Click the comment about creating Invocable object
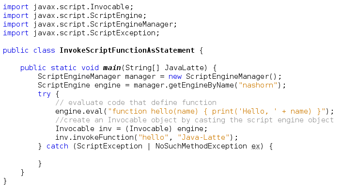The image size is (341, 191). click(x=194, y=120)
